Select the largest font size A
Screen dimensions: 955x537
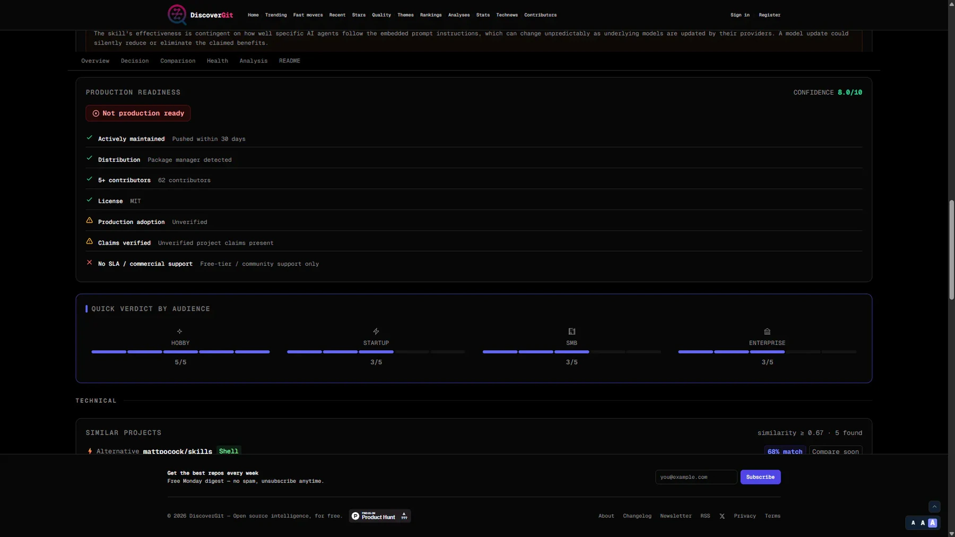[x=932, y=523]
